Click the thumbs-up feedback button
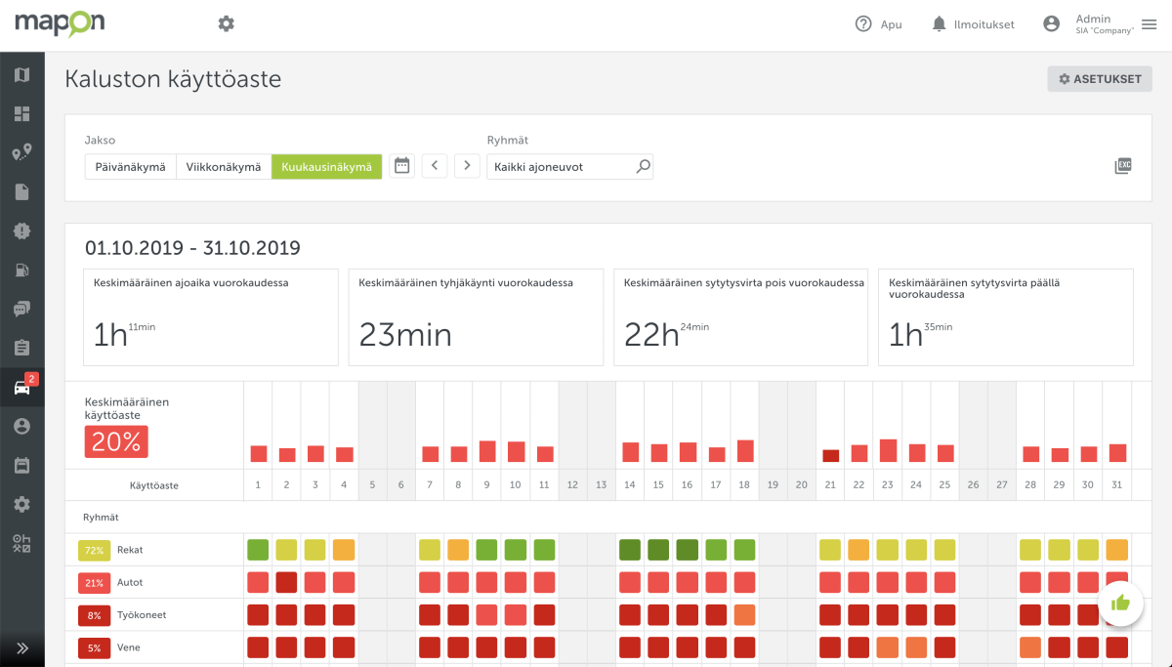The width and height of the screenshot is (1172, 667). click(x=1120, y=603)
